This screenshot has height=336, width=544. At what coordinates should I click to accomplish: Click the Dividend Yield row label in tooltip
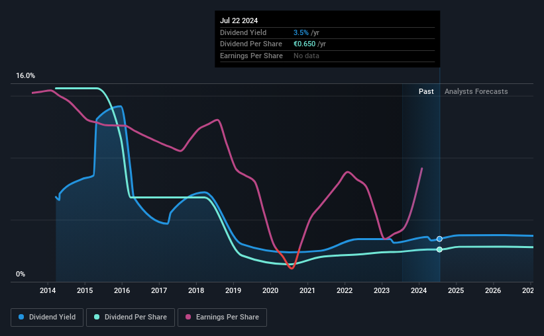[x=243, y=32]
